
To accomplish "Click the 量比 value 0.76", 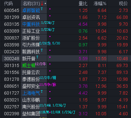I will pos(83,31).
